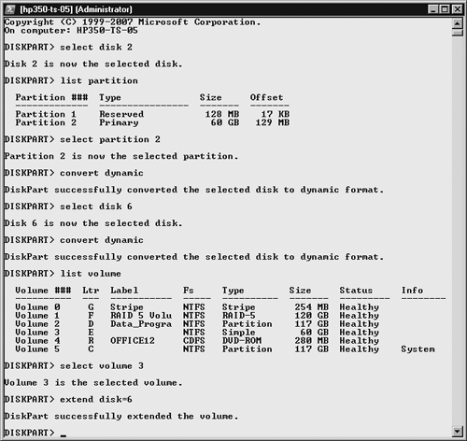Click the '254 MB' volume size
The height and width of the screenshot is (441, 467).
[312, 307]
